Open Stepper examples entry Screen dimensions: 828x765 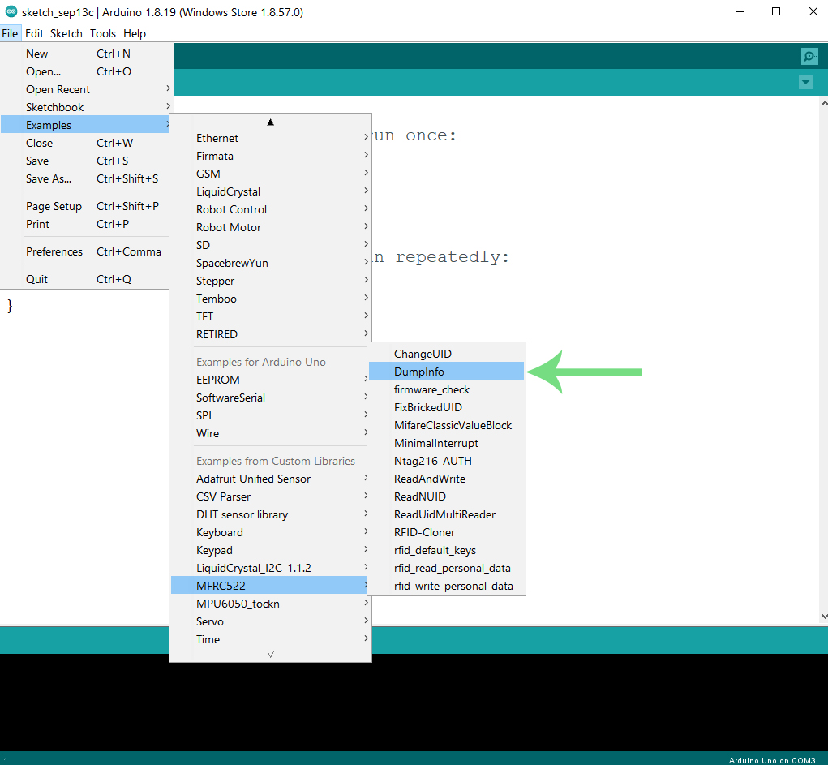click(x=270, y=281)
